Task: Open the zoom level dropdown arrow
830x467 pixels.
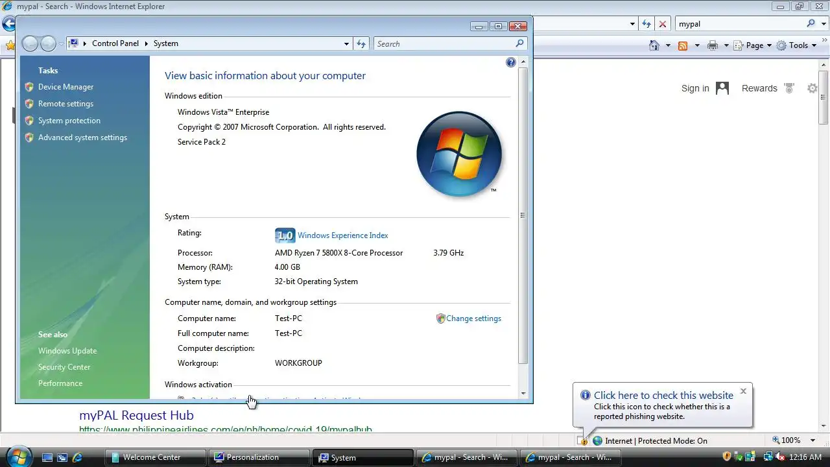Action: pyautogui.click(x=812, y=440)
